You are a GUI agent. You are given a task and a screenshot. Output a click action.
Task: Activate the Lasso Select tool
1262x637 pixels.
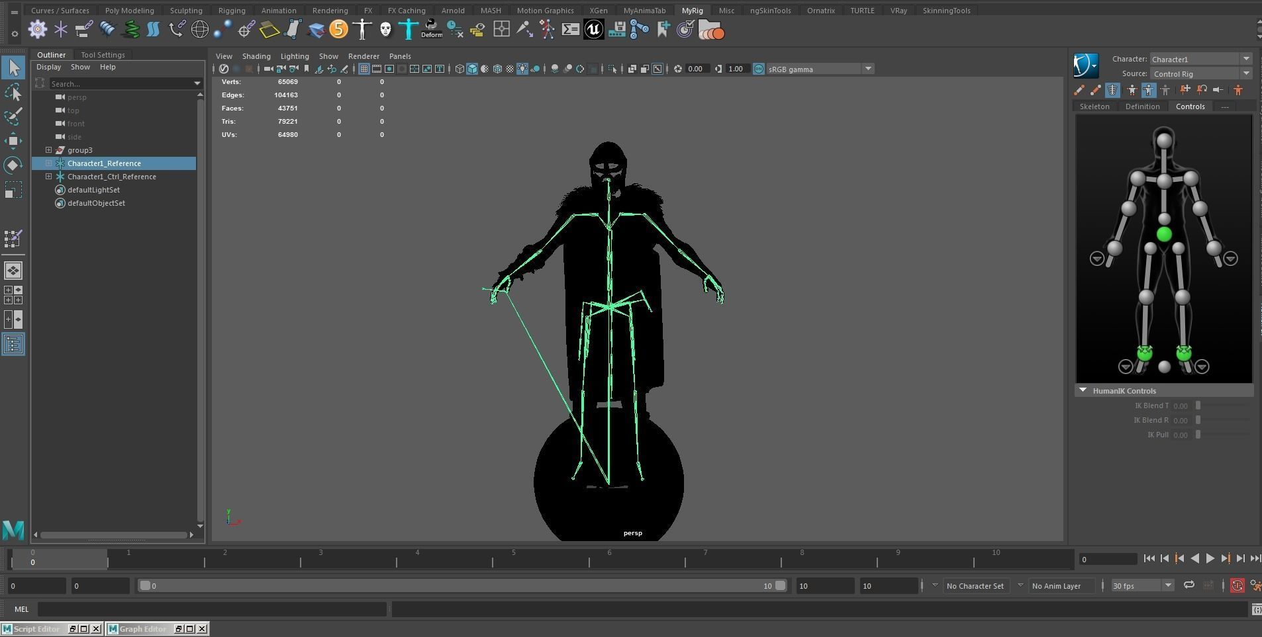(13, 93)
